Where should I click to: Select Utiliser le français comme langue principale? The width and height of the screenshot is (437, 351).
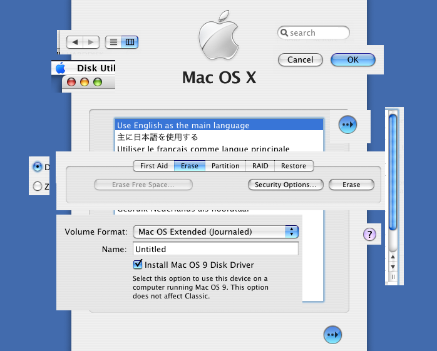coord(219,148)
